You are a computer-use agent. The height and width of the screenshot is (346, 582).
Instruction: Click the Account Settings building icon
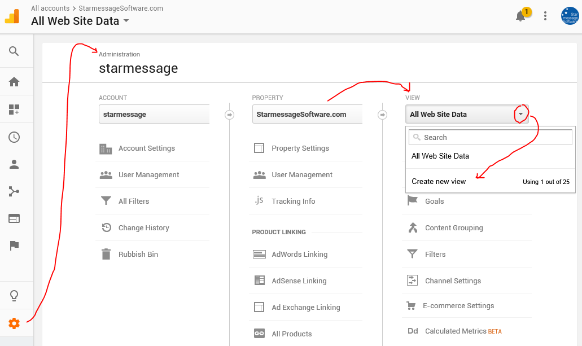pyautogui.click(x=106, y=148)
